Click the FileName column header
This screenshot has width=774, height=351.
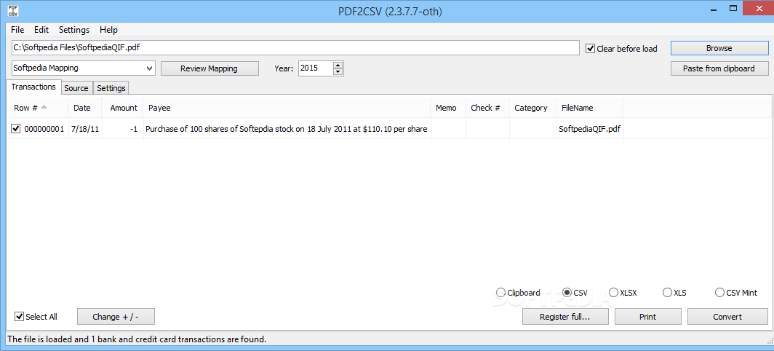(x=590, y=108)
